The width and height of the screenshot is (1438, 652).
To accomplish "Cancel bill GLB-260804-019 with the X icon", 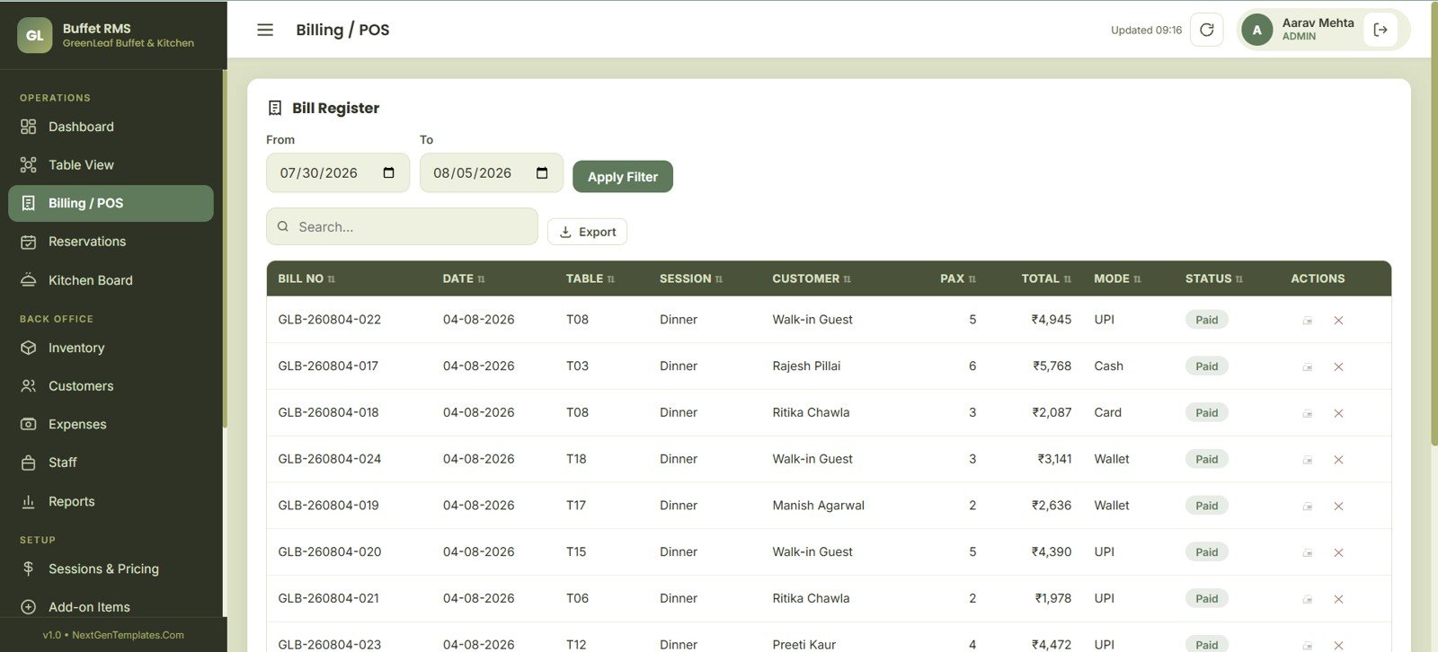I will pos(1338,507).
